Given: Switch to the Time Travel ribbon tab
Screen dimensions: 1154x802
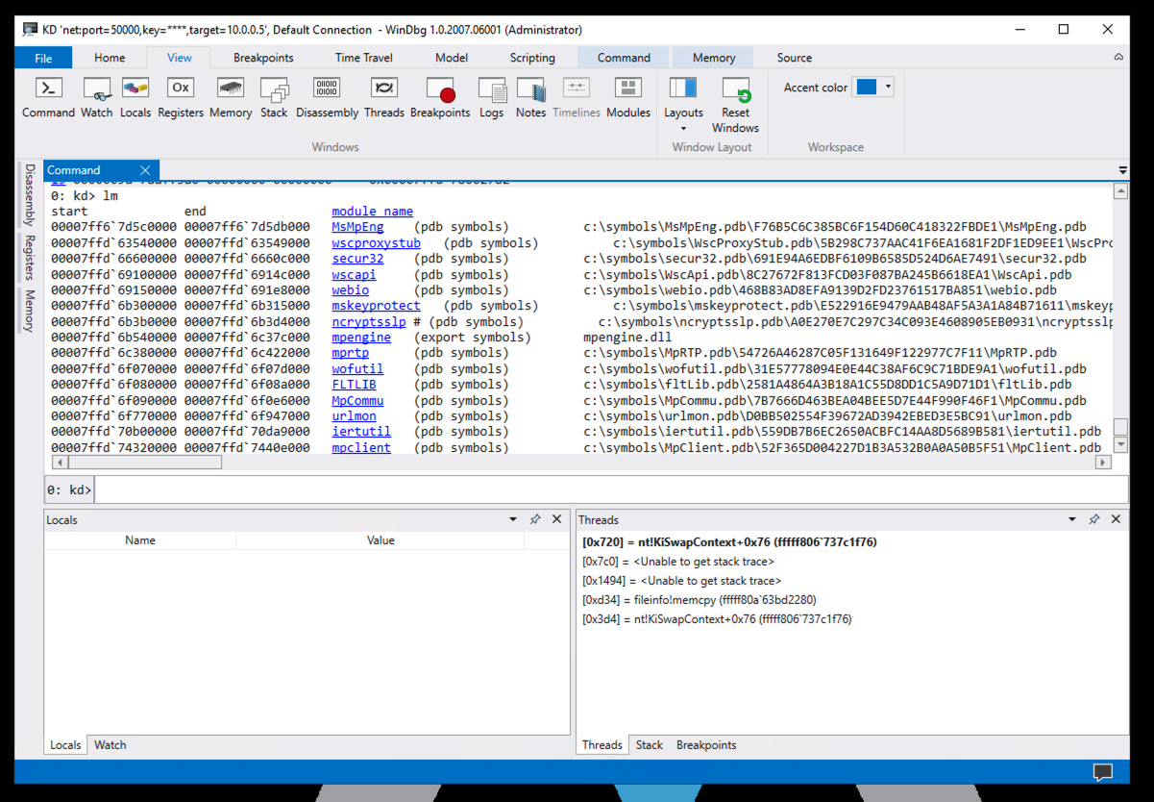Looking at the screenshot, I should (363, 58).
